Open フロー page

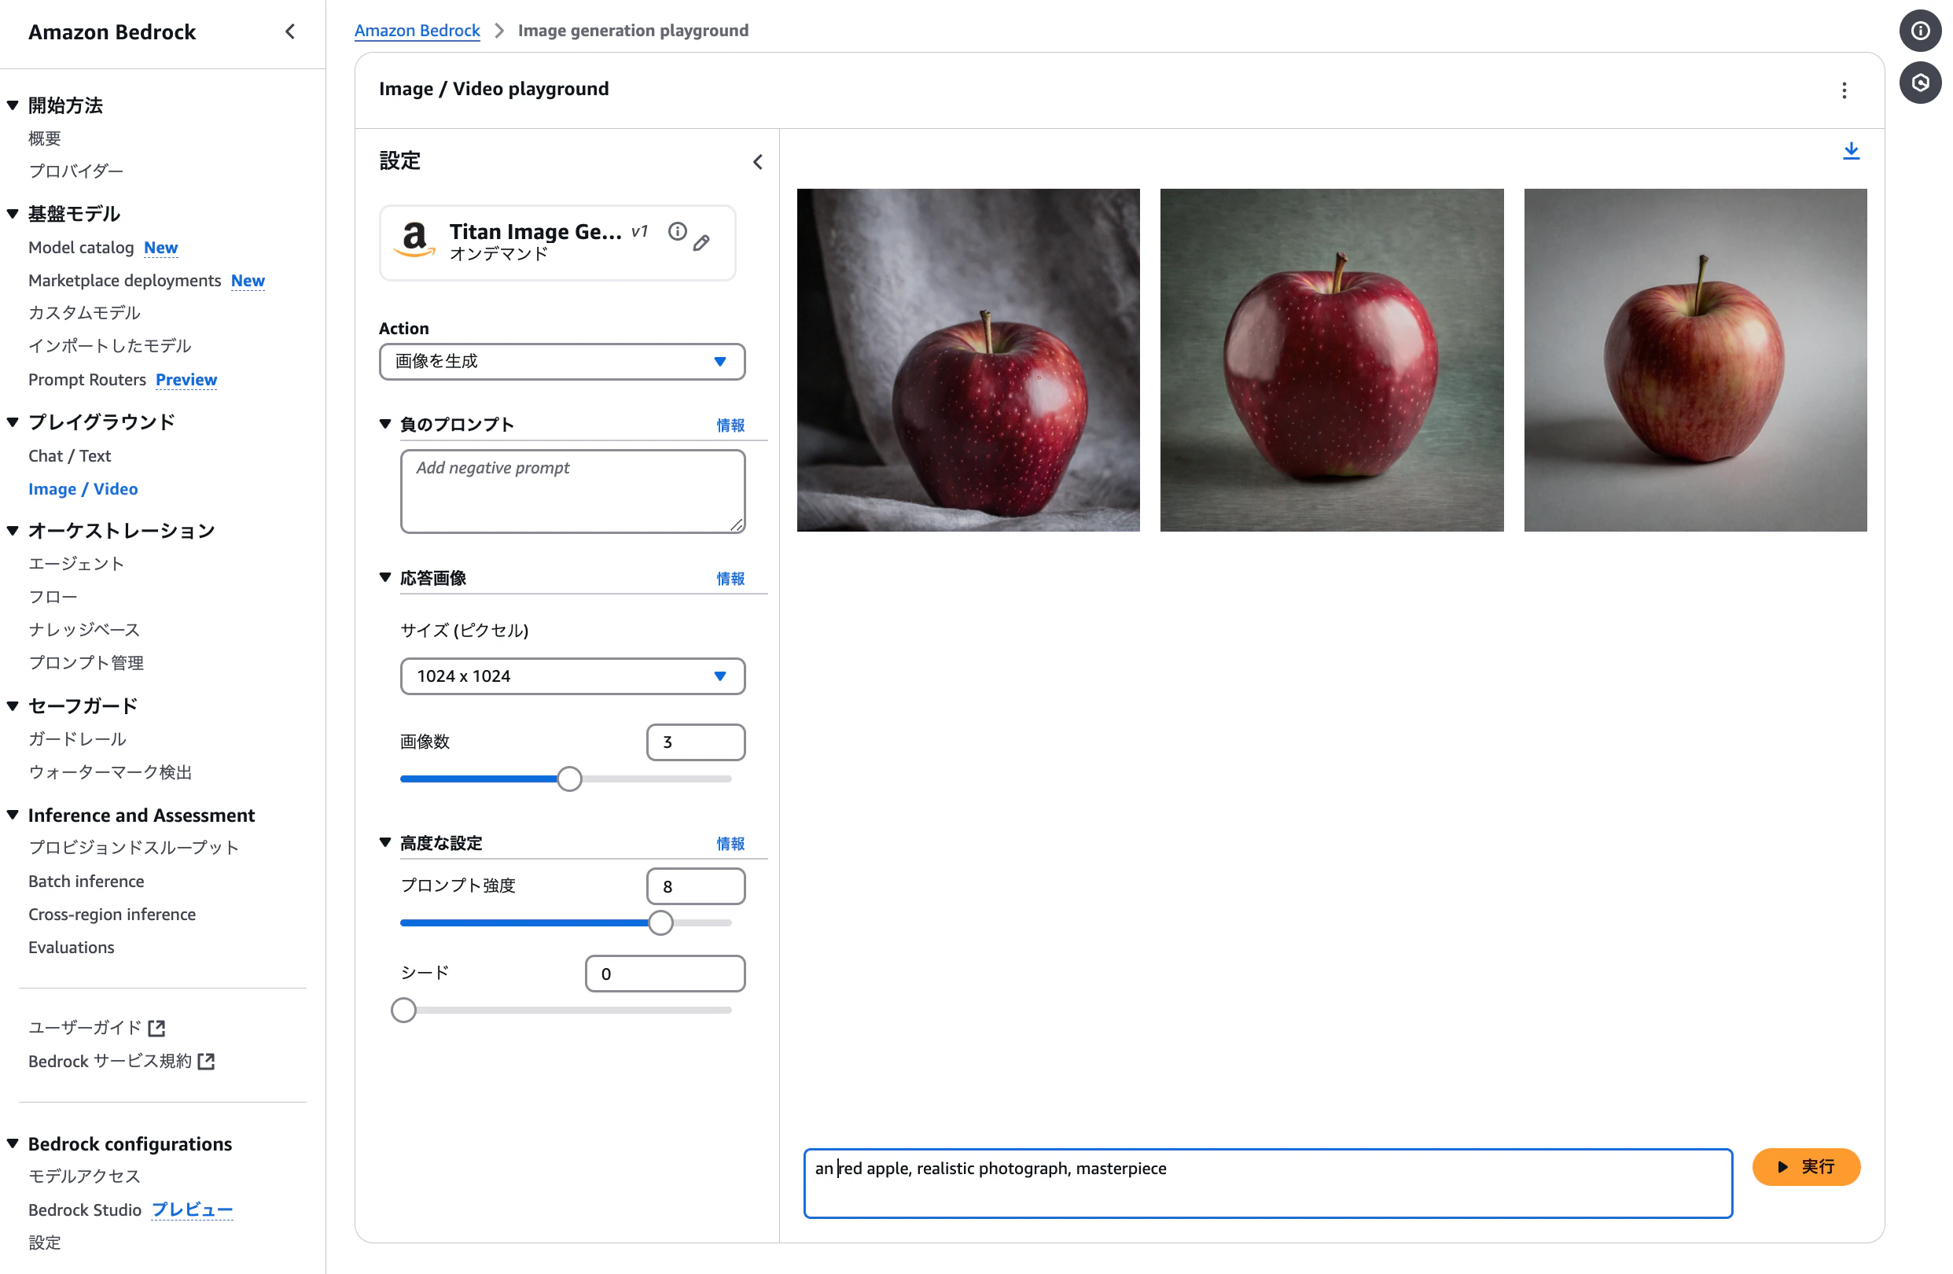tap(53, 597)
